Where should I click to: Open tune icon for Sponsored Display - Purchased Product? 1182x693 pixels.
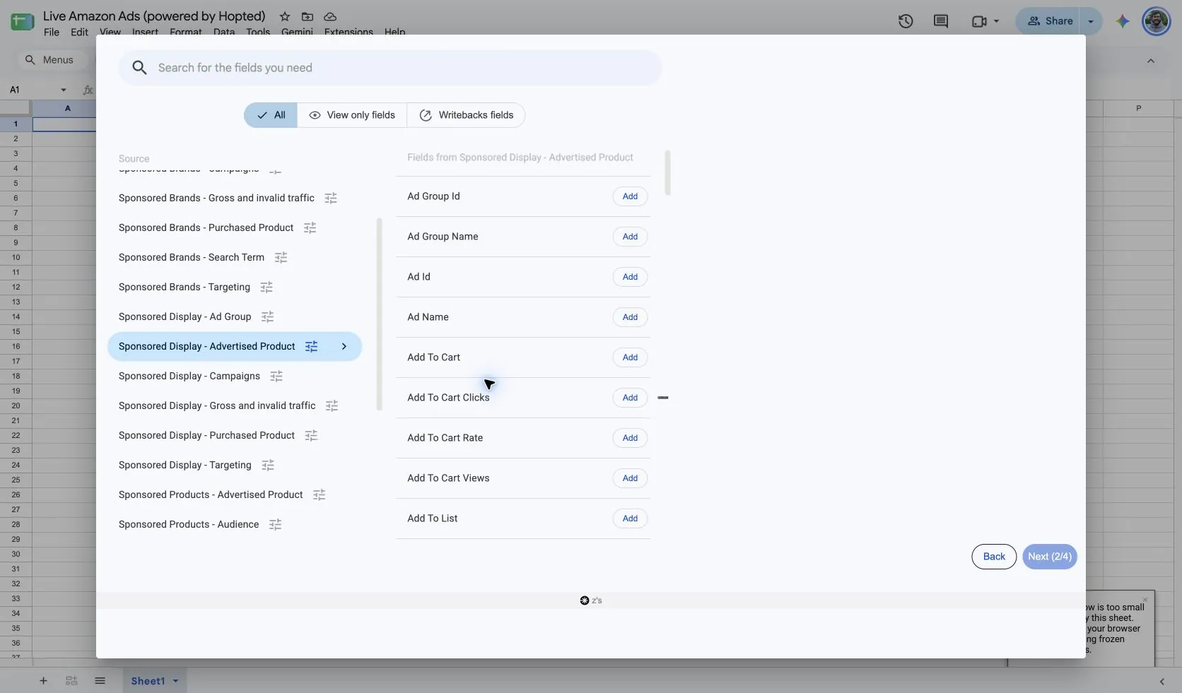point(311,436)
